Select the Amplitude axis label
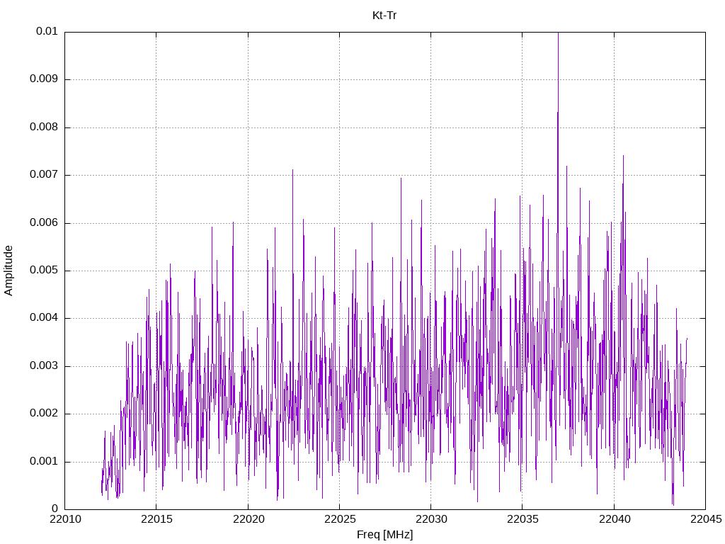The height and width of the screenshot is (544, 725). click(8, 271)
